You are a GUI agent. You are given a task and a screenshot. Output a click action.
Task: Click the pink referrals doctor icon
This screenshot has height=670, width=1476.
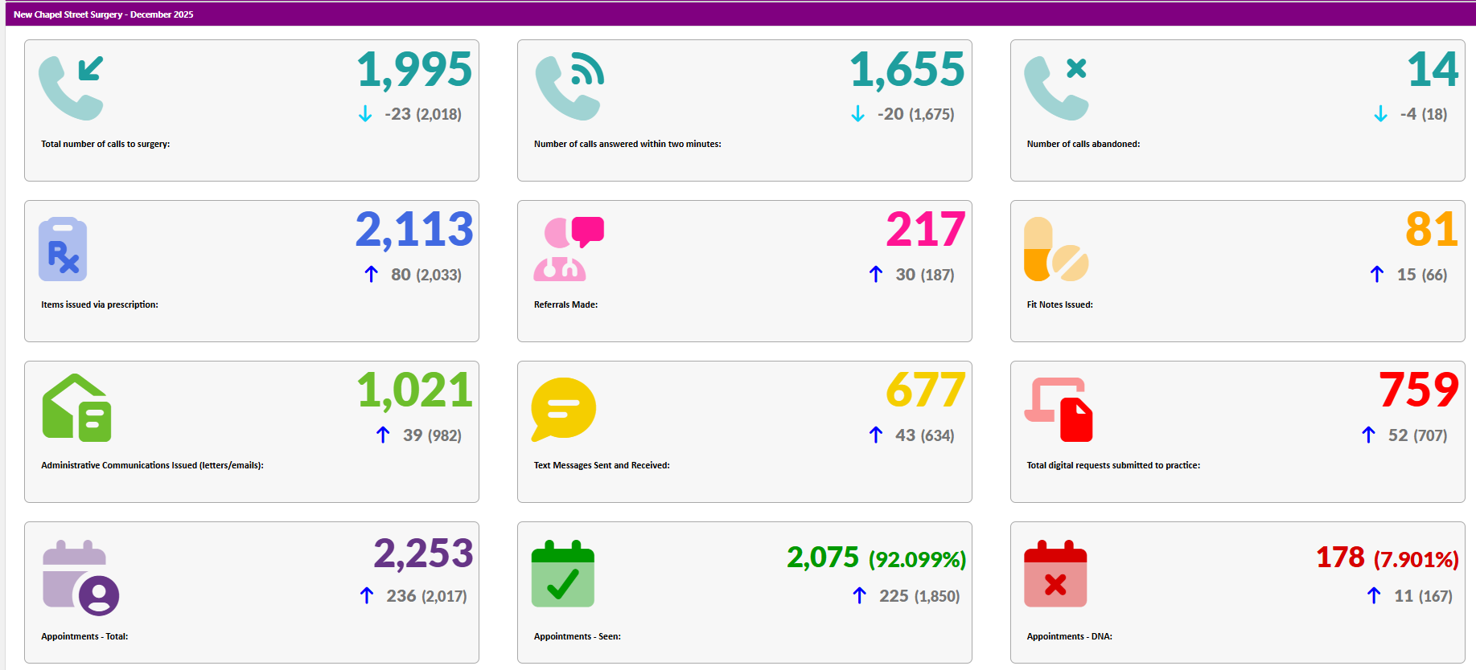(x=568, y=249)
